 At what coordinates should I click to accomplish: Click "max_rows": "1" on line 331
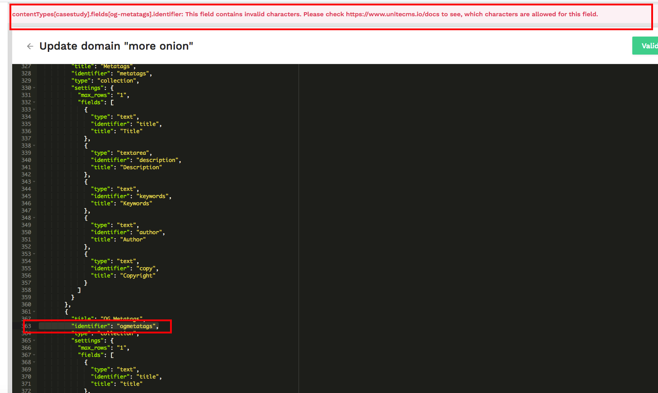104,95
